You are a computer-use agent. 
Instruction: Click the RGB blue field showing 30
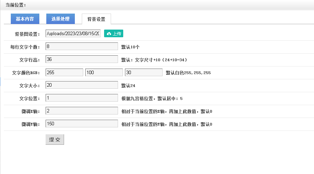tap(143, 72)
